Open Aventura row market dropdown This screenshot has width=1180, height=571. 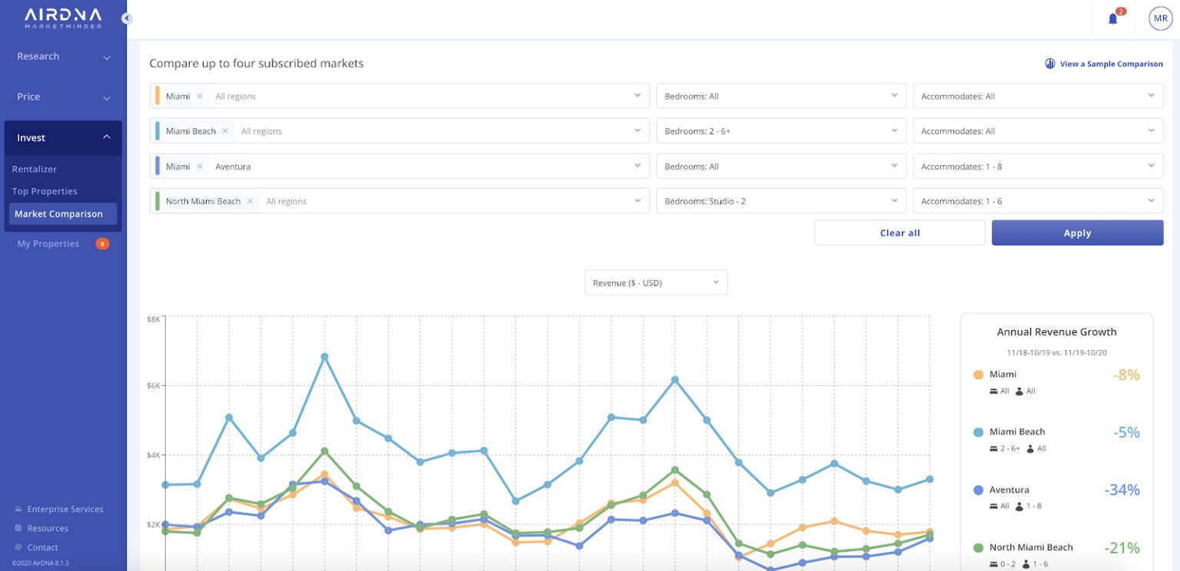tap(638, 166)
